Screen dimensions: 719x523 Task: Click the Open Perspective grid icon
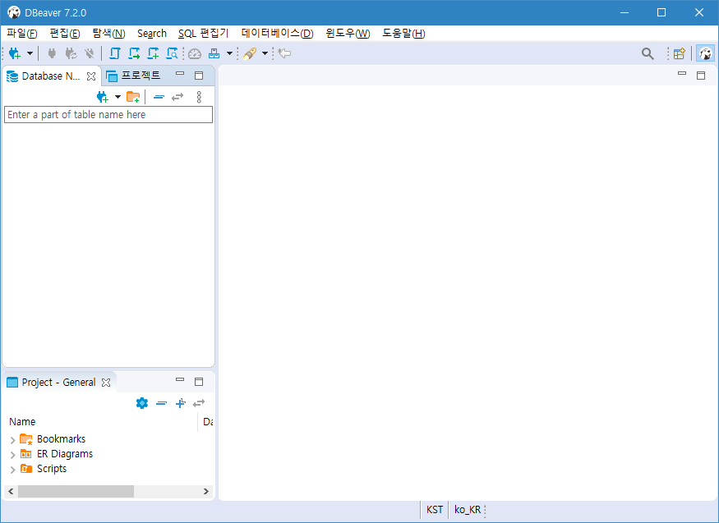click(680, 53)
